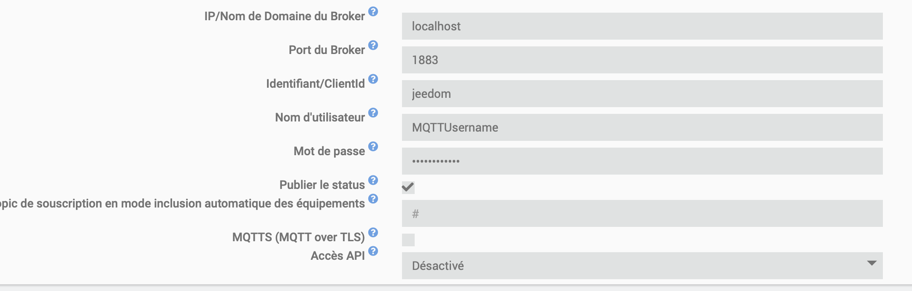The image size is (912, 291).
Task: Uncheck the Publier le status checkbox
Action: [408, 187]
